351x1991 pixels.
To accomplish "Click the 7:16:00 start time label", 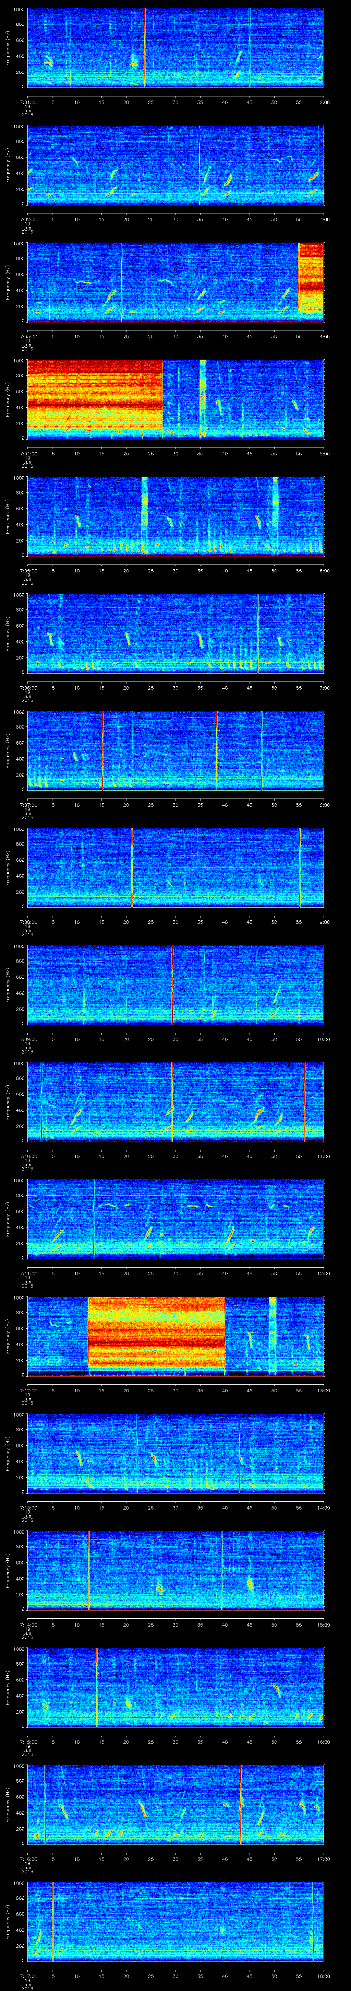I will [28, 1859].
